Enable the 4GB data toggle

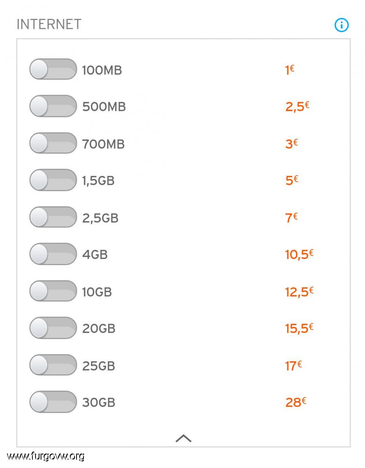[x=53, y=254]
